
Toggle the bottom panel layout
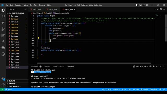(x=140, y=5)
